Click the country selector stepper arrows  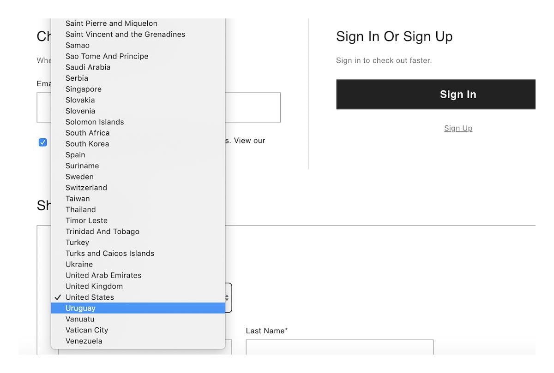(x=226, y=297)
